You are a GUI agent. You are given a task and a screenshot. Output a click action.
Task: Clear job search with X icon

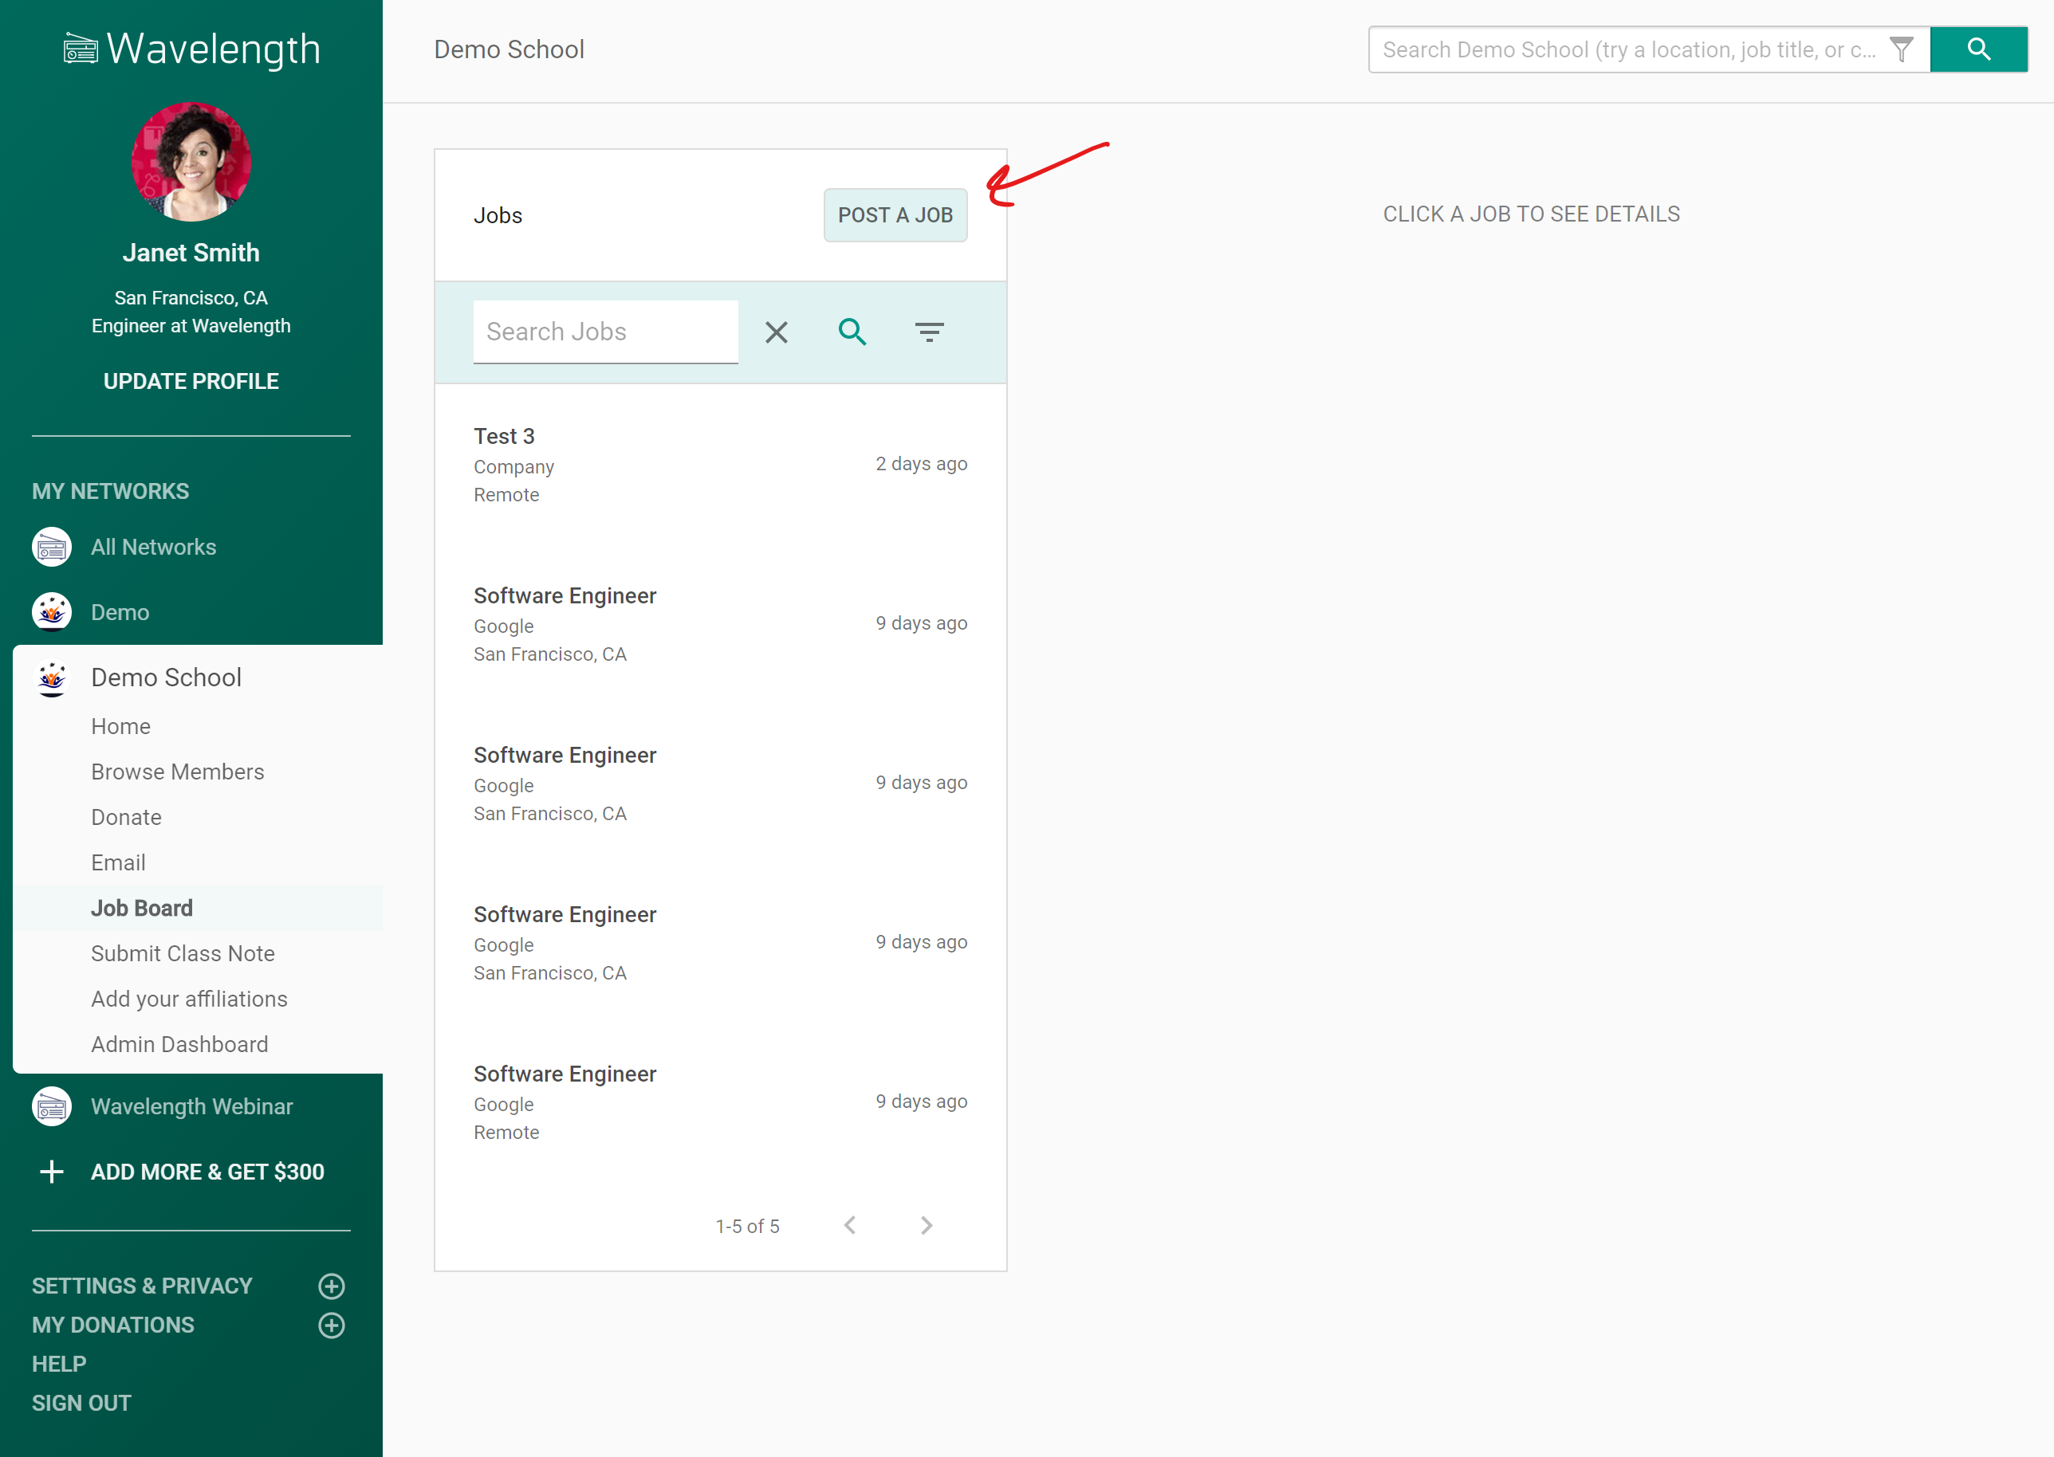click(x=776, y=333)
